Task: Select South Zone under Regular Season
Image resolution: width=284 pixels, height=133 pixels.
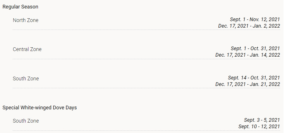Action: [x=26, y=79]
